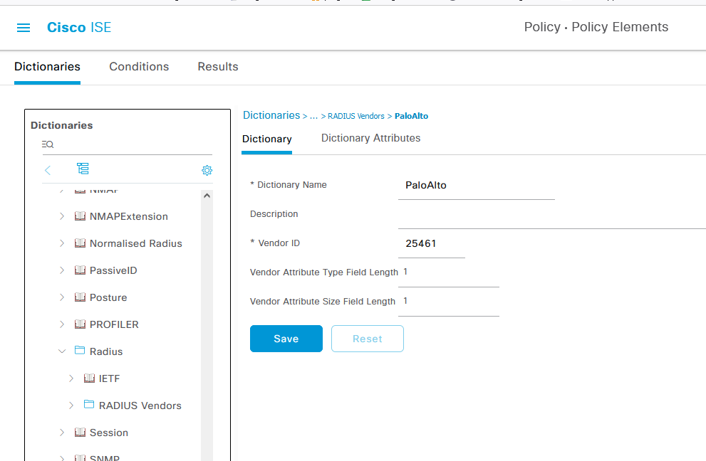Open the Dictionary sub-tab
Viewport: 706px width, 461px height.
coord(267,139)
